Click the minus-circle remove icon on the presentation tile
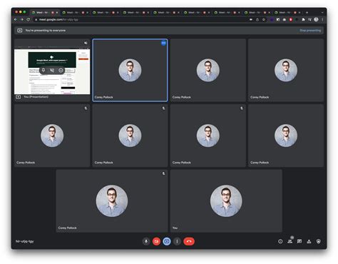Screen dimensions: 338x264 pos(61,70)
